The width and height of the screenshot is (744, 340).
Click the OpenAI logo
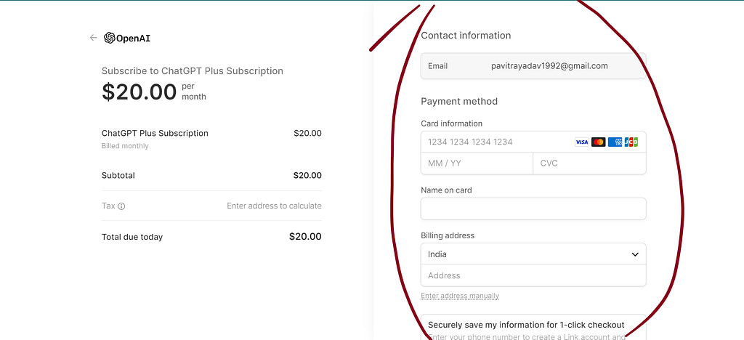click(x=127, y=38)
